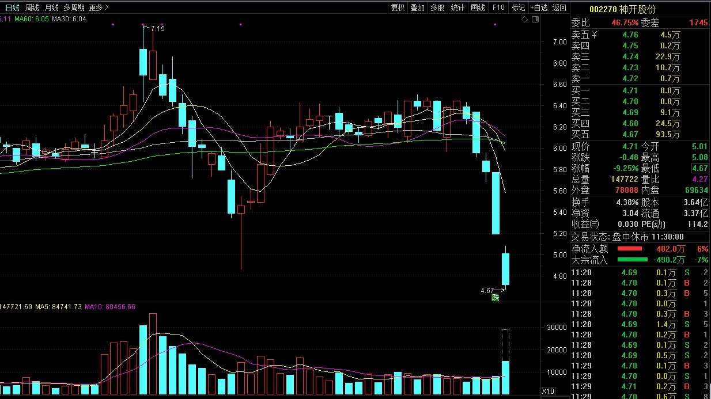Select the 买四 price 4.68

click(x=630, y=123)
